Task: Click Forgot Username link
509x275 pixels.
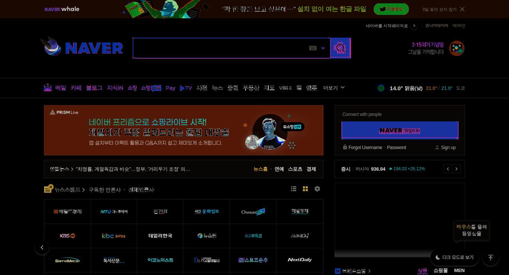Action: coord(365,148)
